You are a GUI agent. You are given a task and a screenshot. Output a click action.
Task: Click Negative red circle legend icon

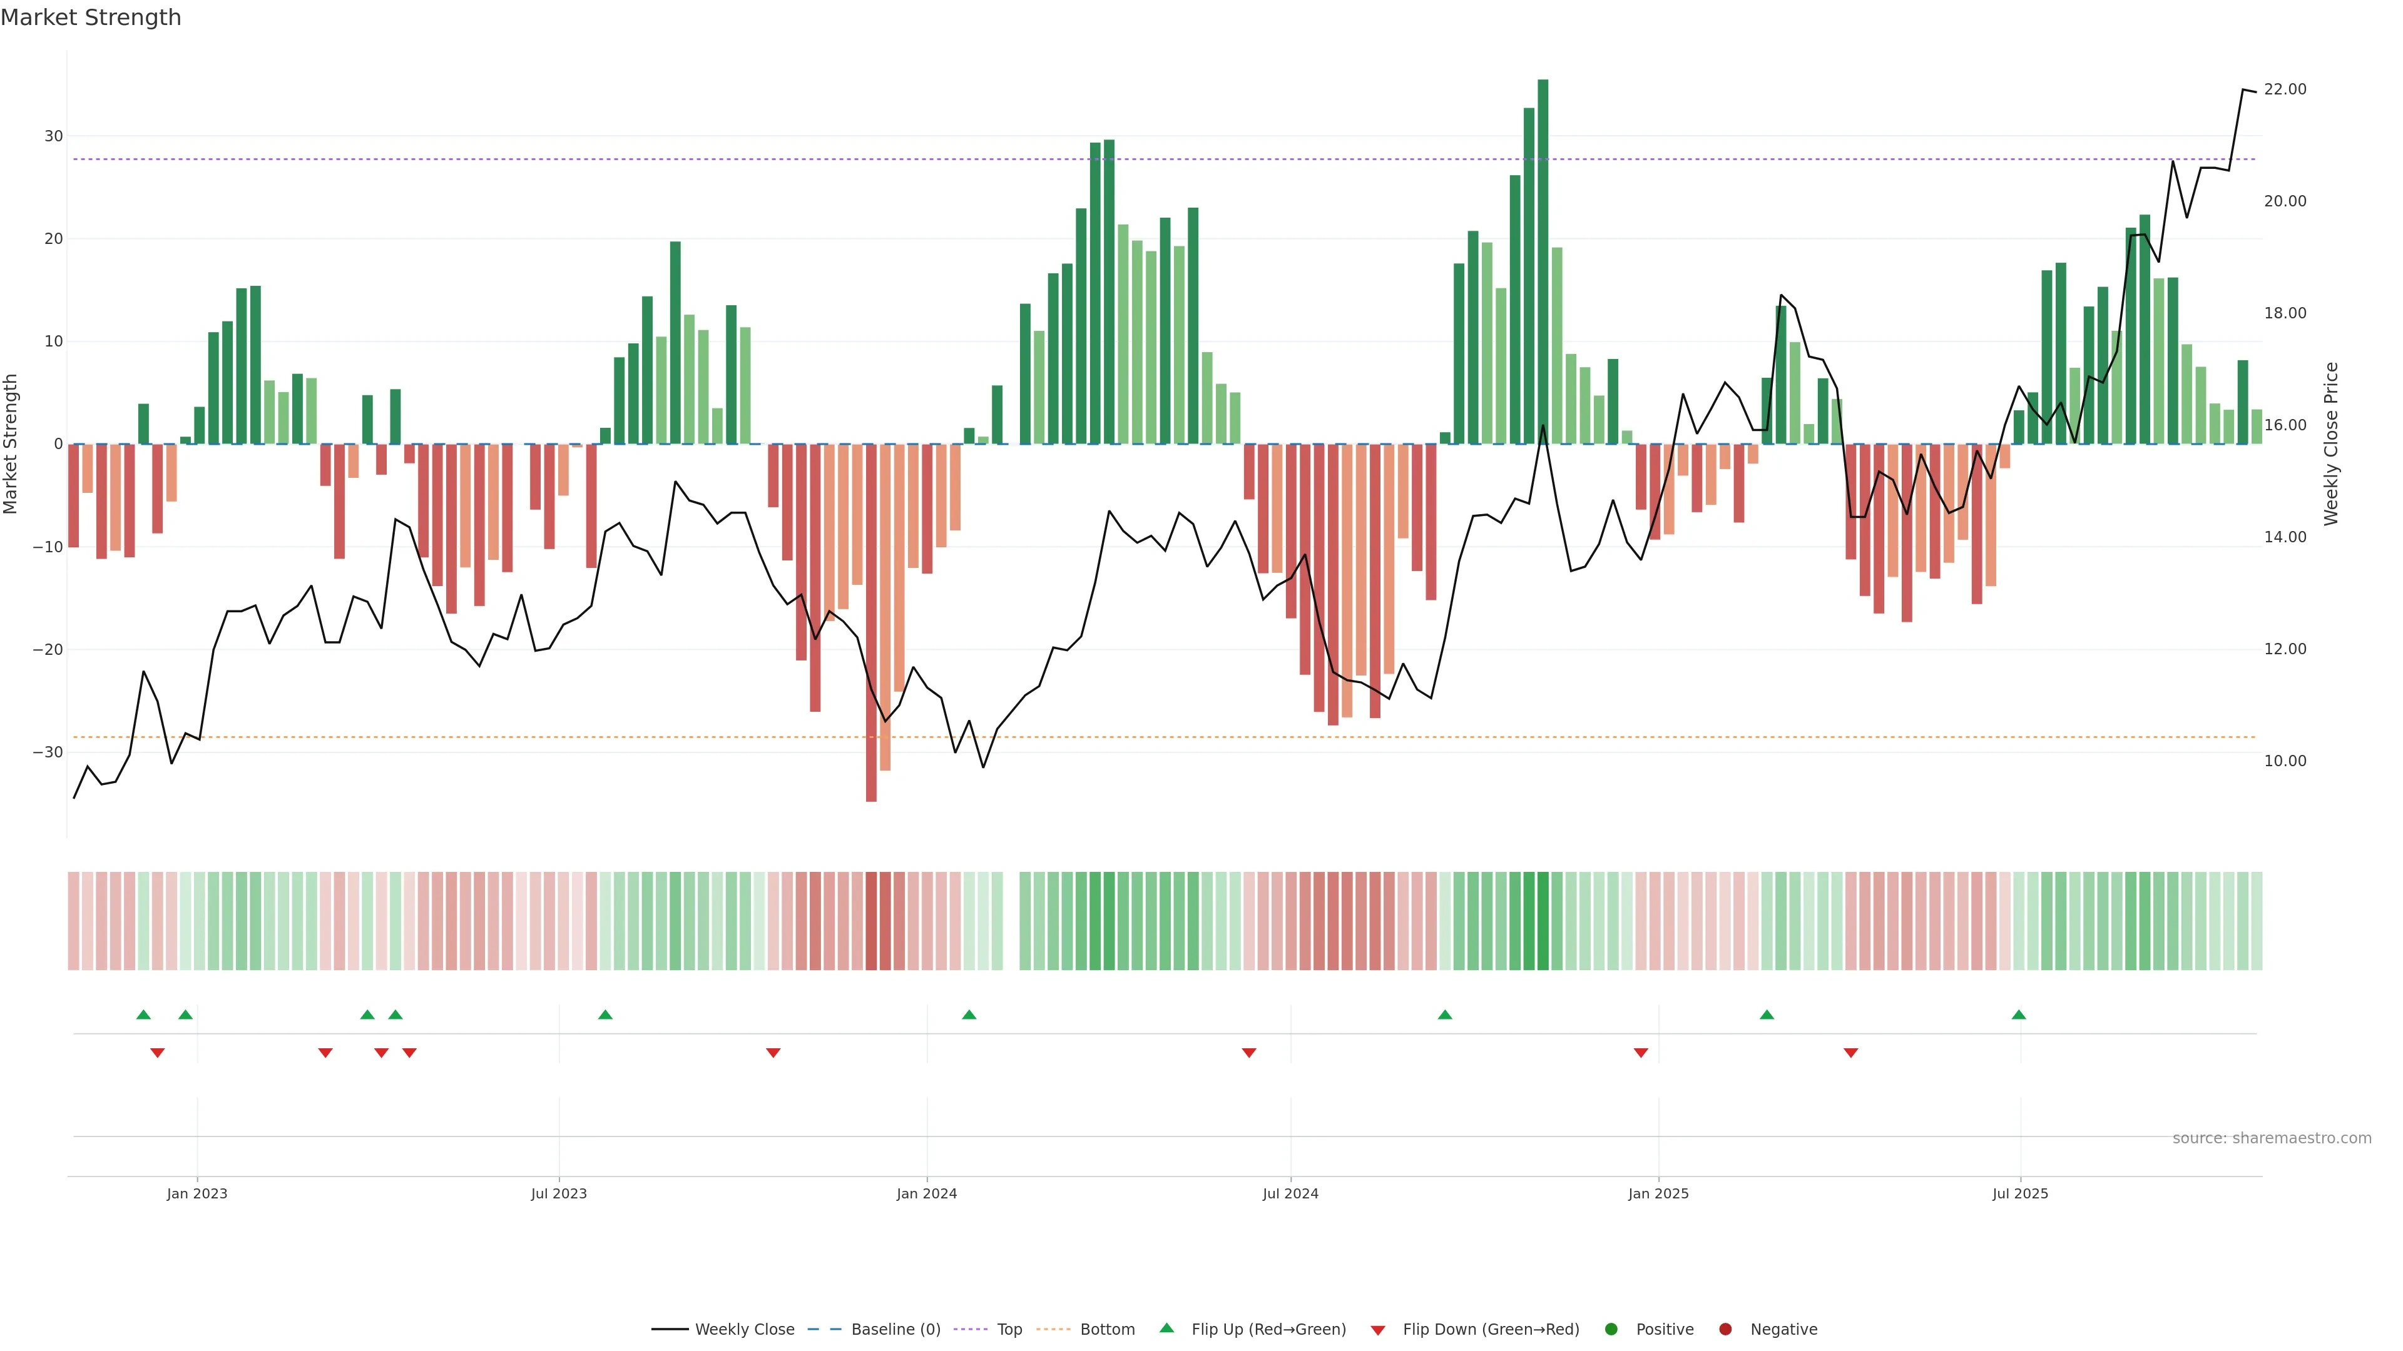(x=1725, y=1330)
